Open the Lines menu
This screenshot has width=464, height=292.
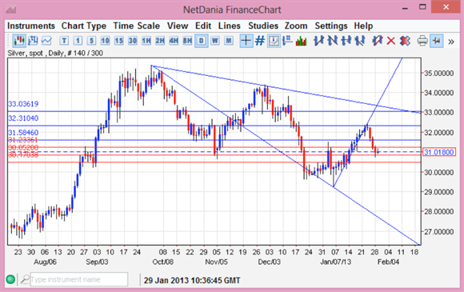point(230,26)
